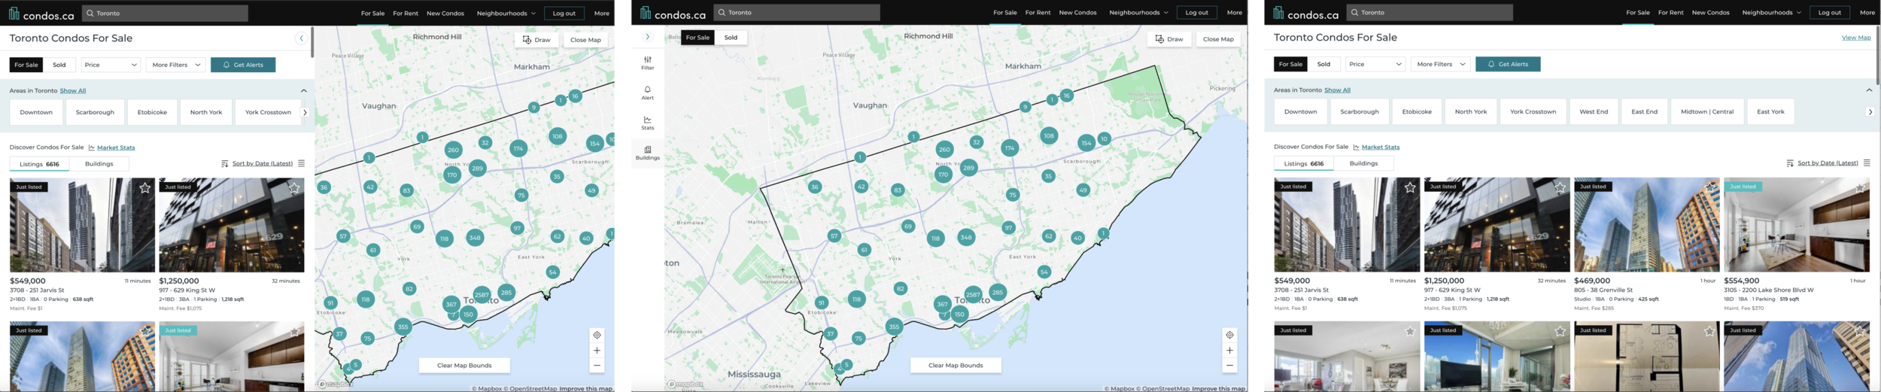Open the View Map link in right view
1881x392 pixels.
point(1855,38)
